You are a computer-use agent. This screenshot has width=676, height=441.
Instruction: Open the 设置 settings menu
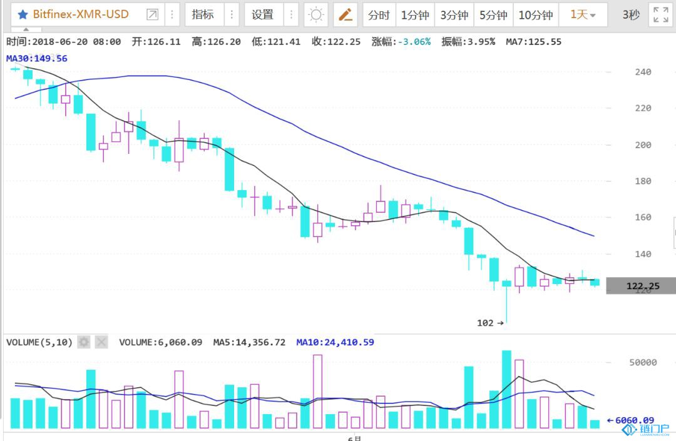(x=262, y=14)
